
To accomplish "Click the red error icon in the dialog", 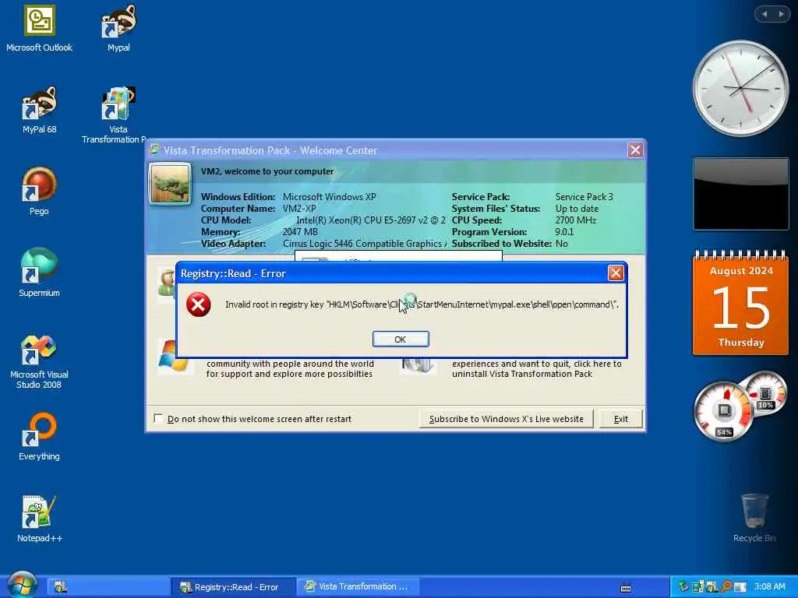I will coord(199,304).
